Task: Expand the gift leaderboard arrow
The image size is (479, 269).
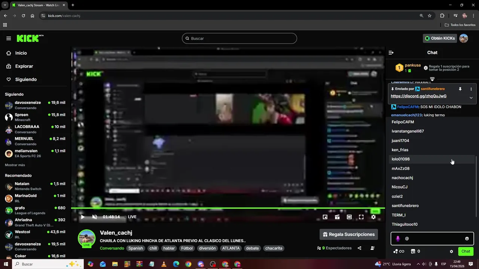Action: point(432,79)
